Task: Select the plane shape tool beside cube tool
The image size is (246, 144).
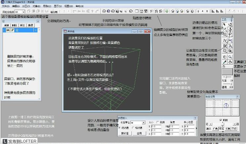Action: 225,51
